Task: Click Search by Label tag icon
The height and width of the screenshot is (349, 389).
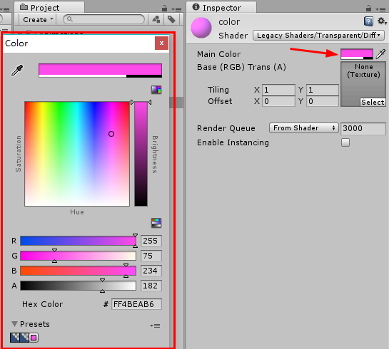Action: tap(171, 19)
